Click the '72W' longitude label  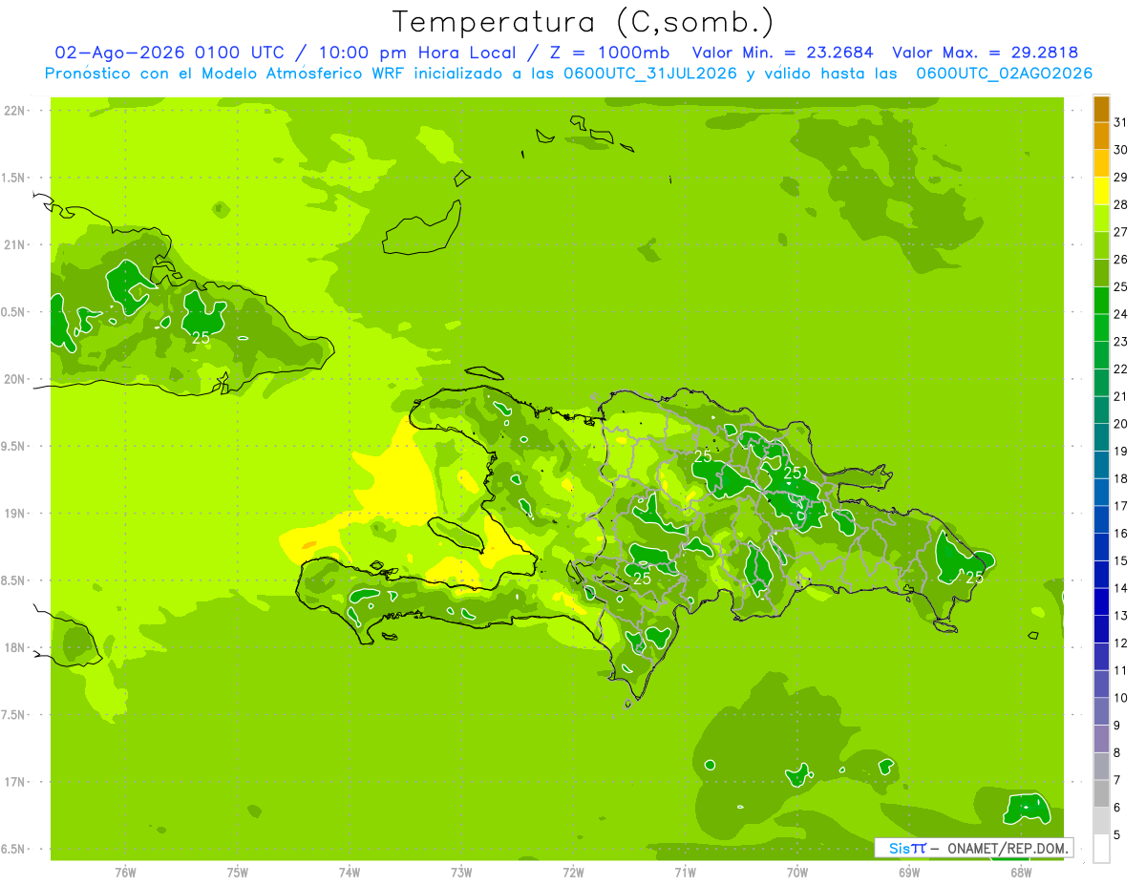click(x=573, y=873)
